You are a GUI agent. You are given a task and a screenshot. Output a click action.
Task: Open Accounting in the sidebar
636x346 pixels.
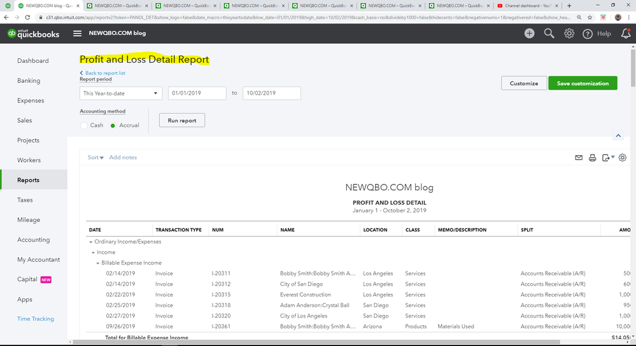click(33, 239)
